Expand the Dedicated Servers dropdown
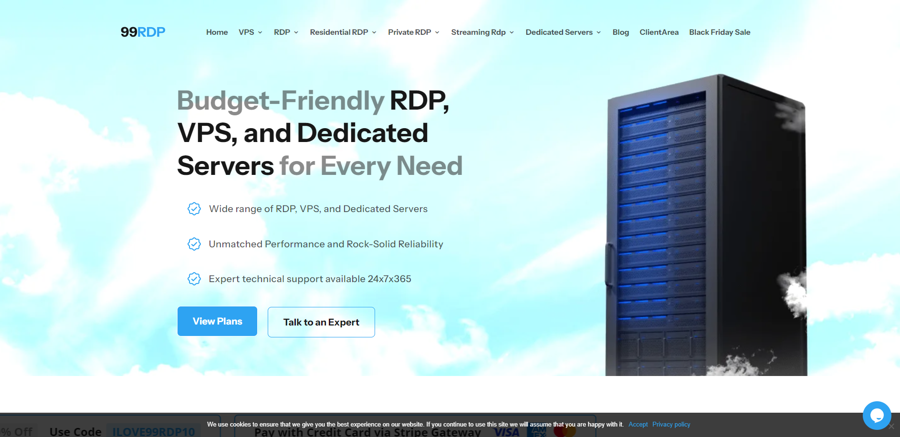 tap(598, 32)
